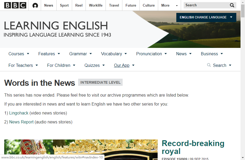Follow the Lingohack link
Image resolution: width=245 pixels, height=160 pixels.
pyautogui.click(x=19, y=113)
